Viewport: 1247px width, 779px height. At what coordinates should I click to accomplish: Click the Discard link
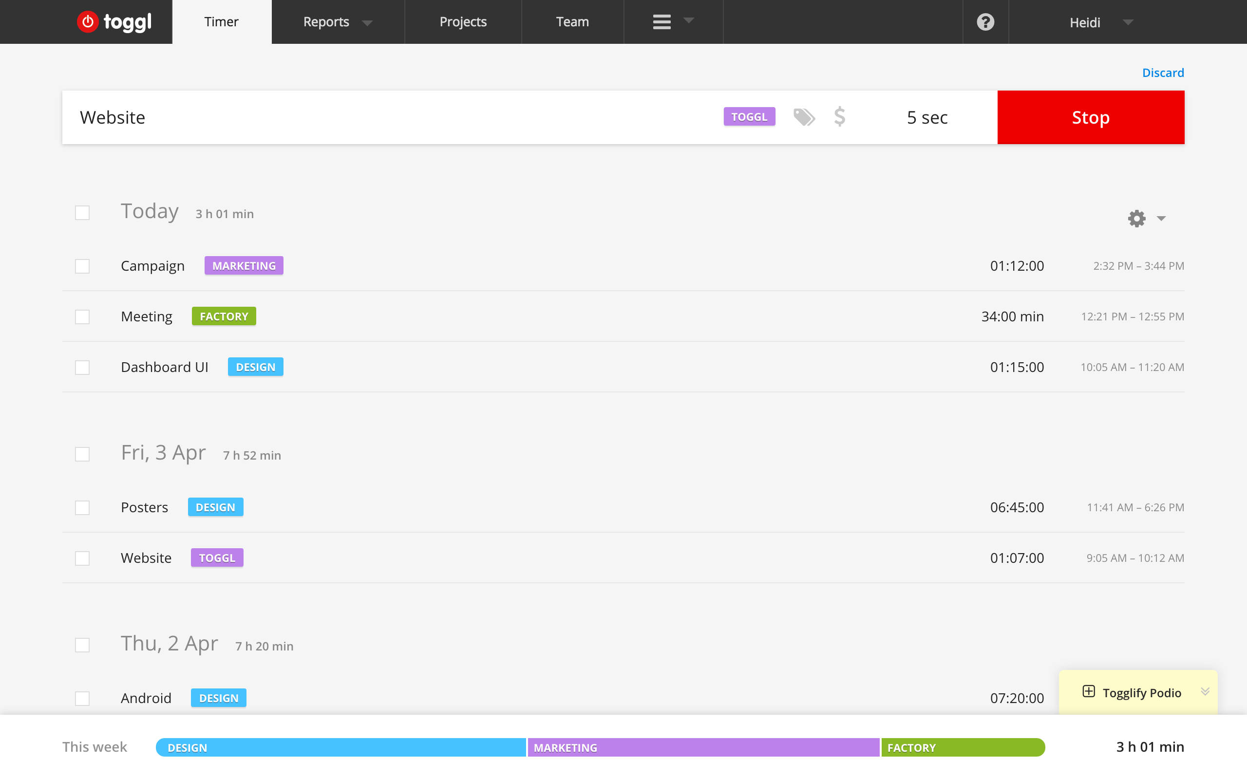point(1163,72)
